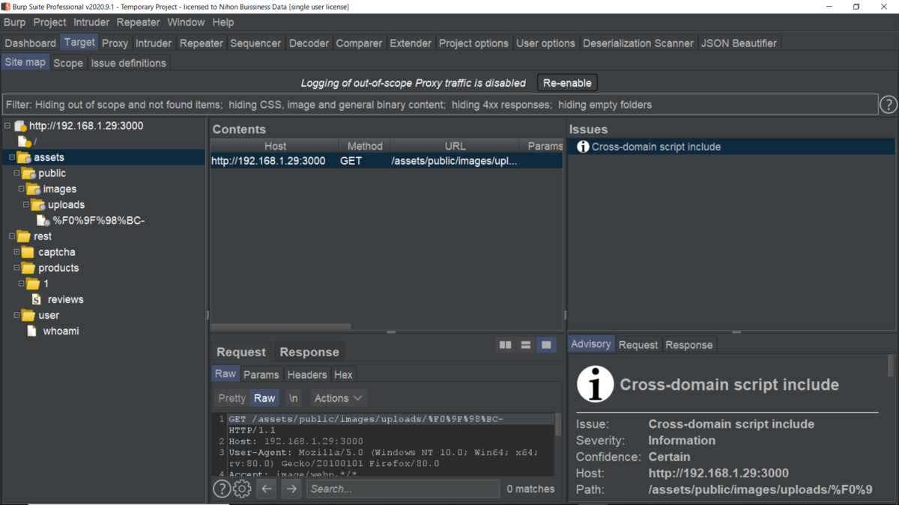
Task: Toggle the \n non-printing characters button
Action: click(x=294, y=398)
